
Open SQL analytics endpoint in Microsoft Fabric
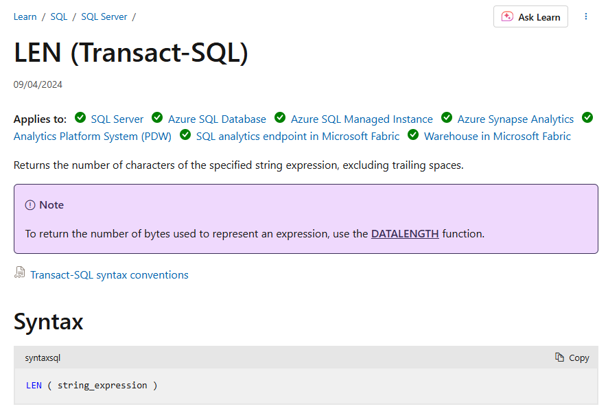pos(297,137)
